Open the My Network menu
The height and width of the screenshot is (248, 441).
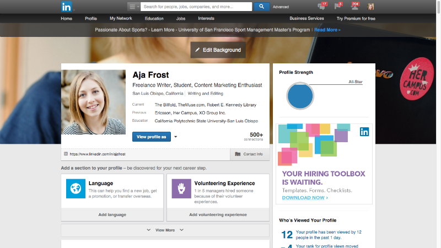click(121, 18)
